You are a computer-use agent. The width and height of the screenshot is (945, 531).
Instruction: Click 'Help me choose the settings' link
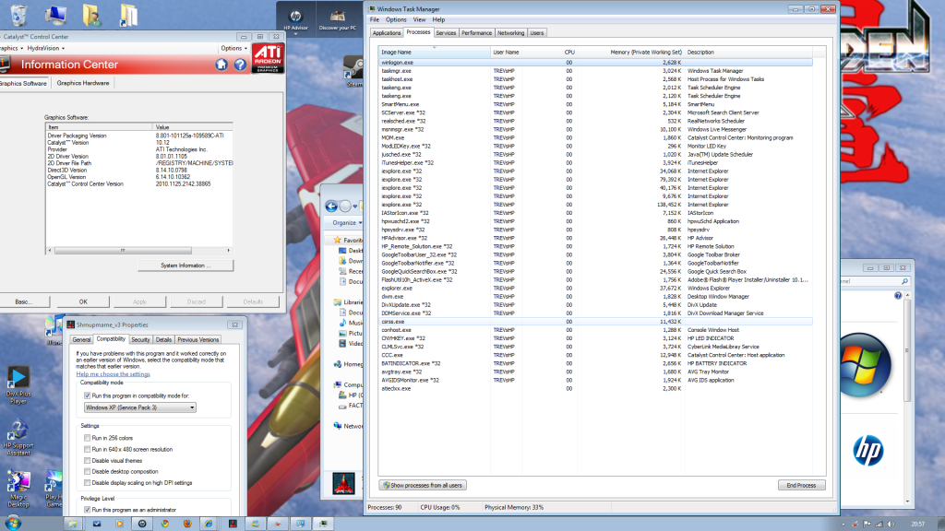tap(114, 374)
